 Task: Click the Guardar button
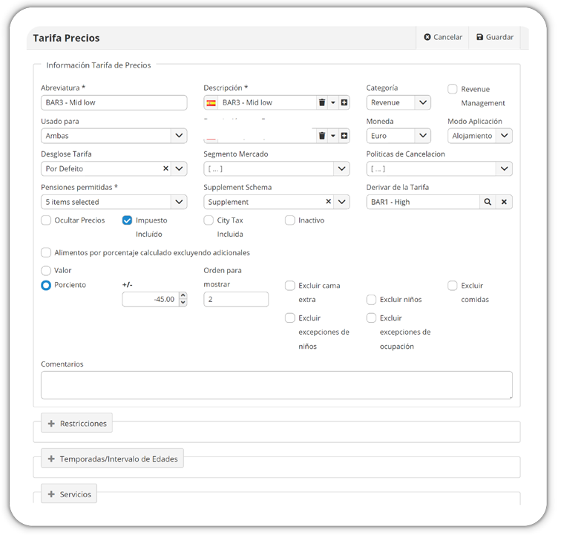coord(494,37)
